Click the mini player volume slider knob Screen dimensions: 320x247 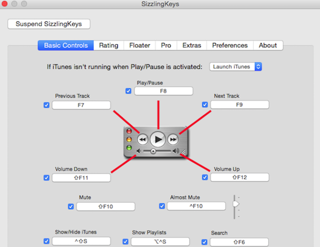pos(153,152)
